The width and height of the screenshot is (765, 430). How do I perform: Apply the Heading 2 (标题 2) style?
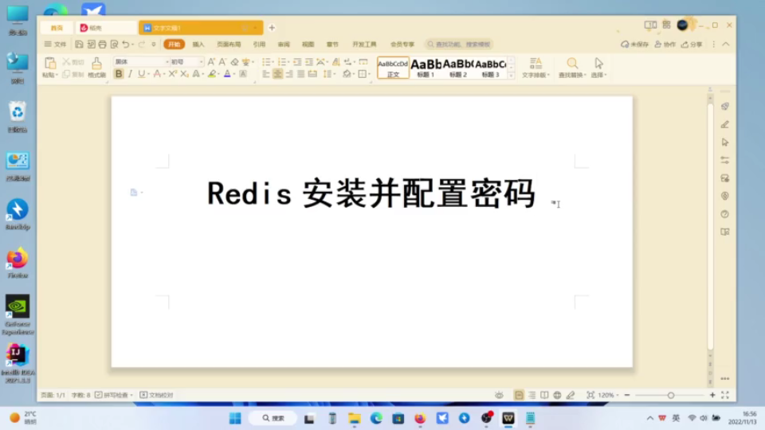(x=458, y=68)
